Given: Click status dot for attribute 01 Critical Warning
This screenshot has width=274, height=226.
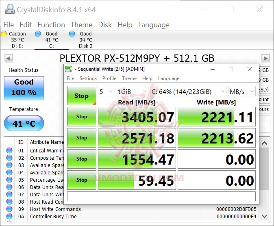Looking at the screenshot, I should [x=9, y=150].
